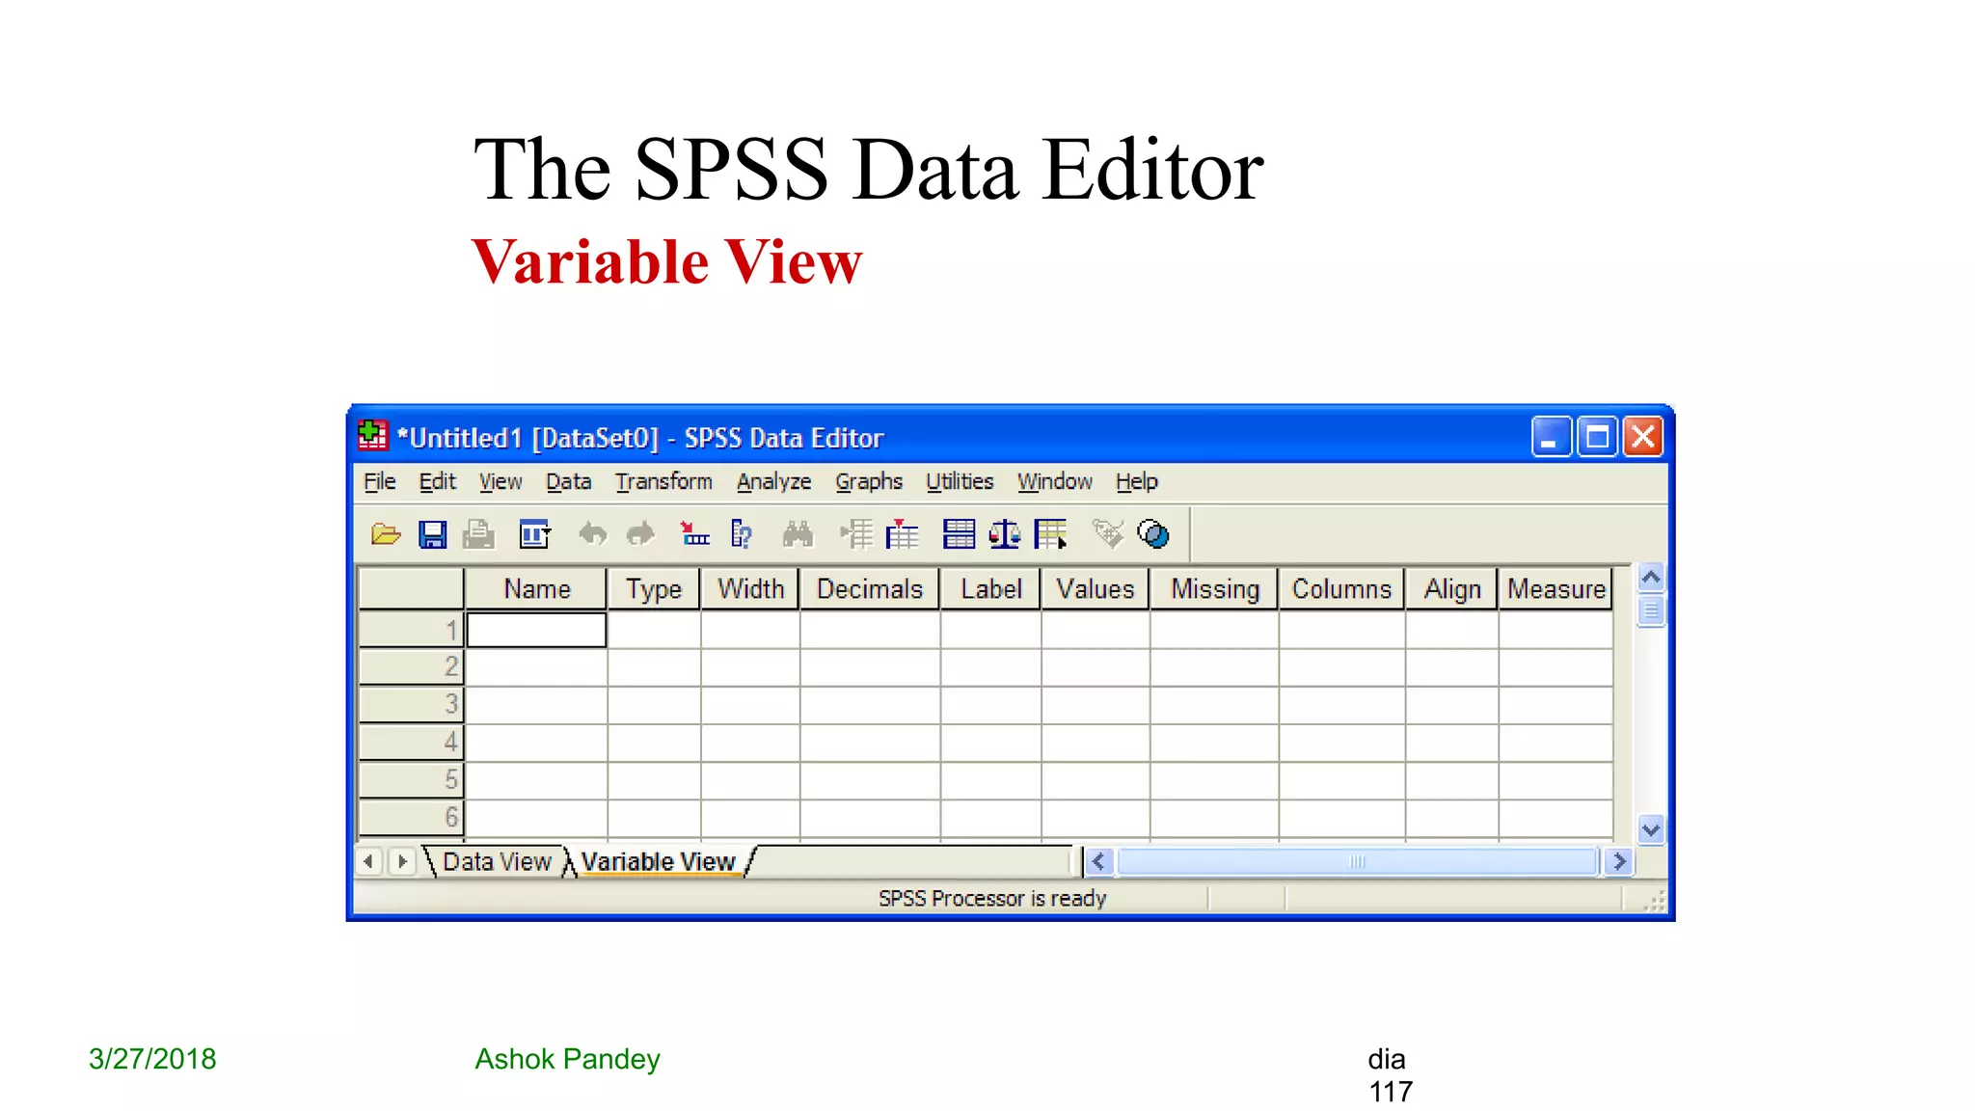
Task: Select row header 3
Action: 411,705
